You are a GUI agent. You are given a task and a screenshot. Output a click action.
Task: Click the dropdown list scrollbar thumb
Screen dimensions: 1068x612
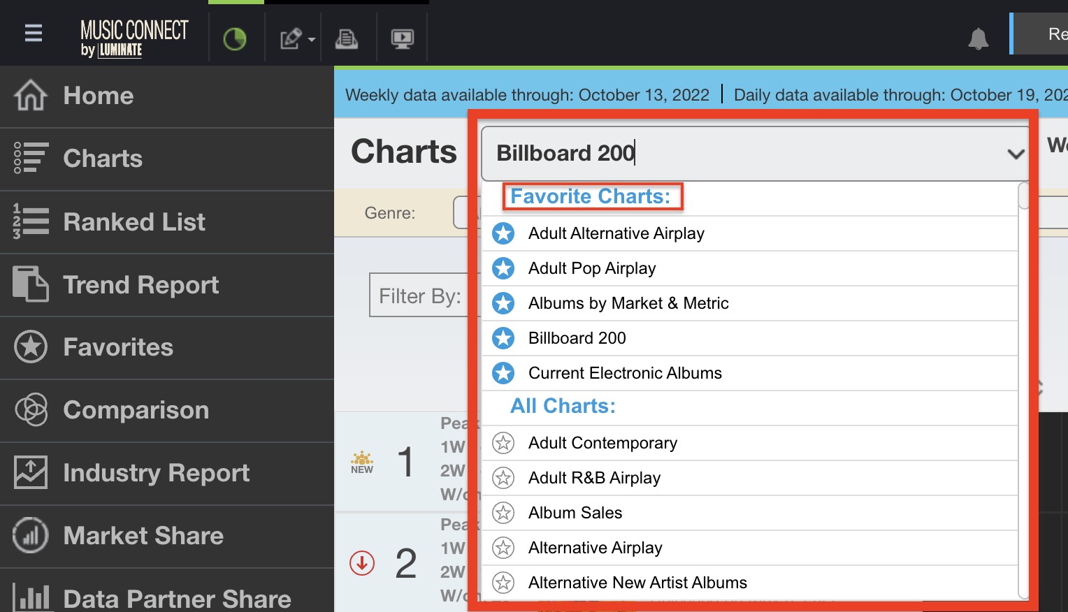[x=1024, y=196]
